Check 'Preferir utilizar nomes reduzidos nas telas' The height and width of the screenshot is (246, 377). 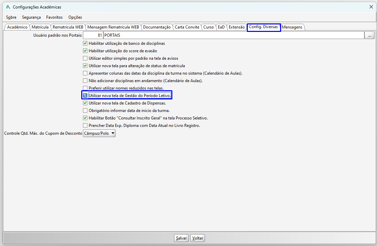tap(85, 88)
